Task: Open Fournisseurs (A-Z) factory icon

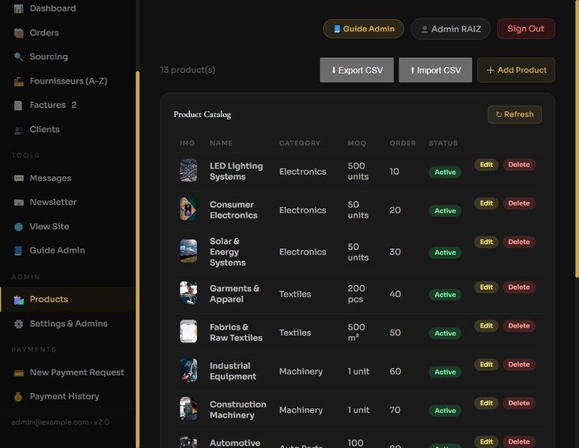Action: click(19, 81)
